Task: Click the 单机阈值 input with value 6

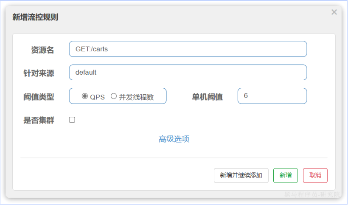Action: point(272,96)
